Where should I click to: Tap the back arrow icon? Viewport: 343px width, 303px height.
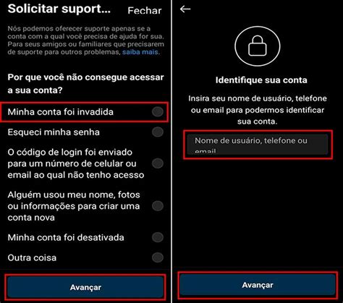185,9
